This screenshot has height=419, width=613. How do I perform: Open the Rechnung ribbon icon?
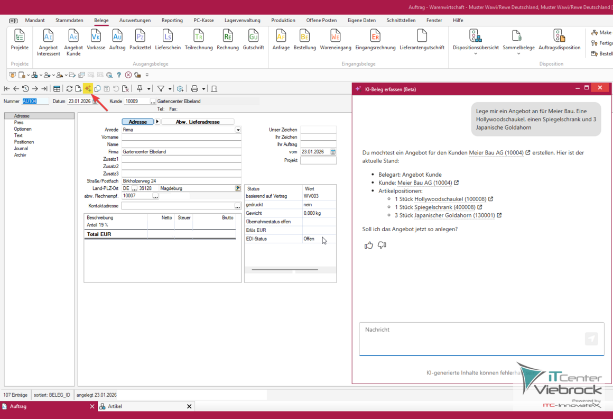(x=228, y=40)
